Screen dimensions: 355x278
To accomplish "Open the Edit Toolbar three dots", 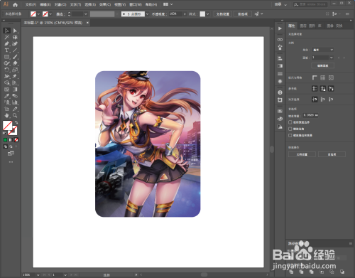I will tap(11, 162).
